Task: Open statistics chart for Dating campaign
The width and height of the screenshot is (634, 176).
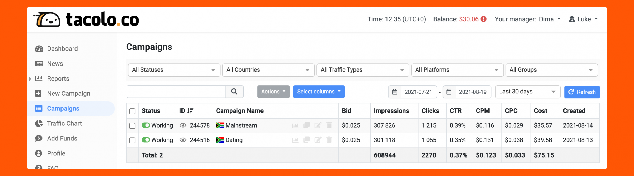Action: pyautogui.click(x=295, y=140)
